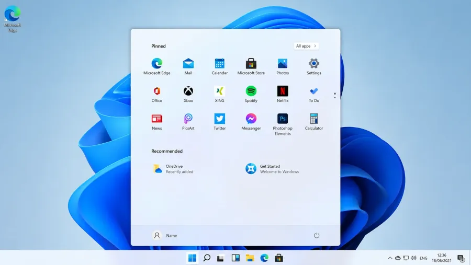Open Microsoft Store in pinned apps

tap(251, 66)
